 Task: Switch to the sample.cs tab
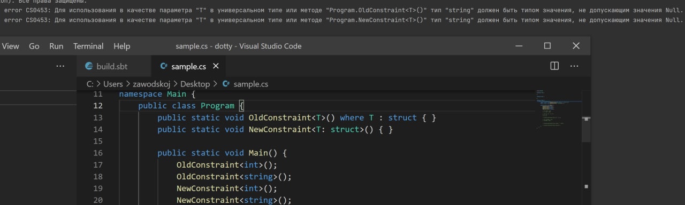click(x=188, y=66)
